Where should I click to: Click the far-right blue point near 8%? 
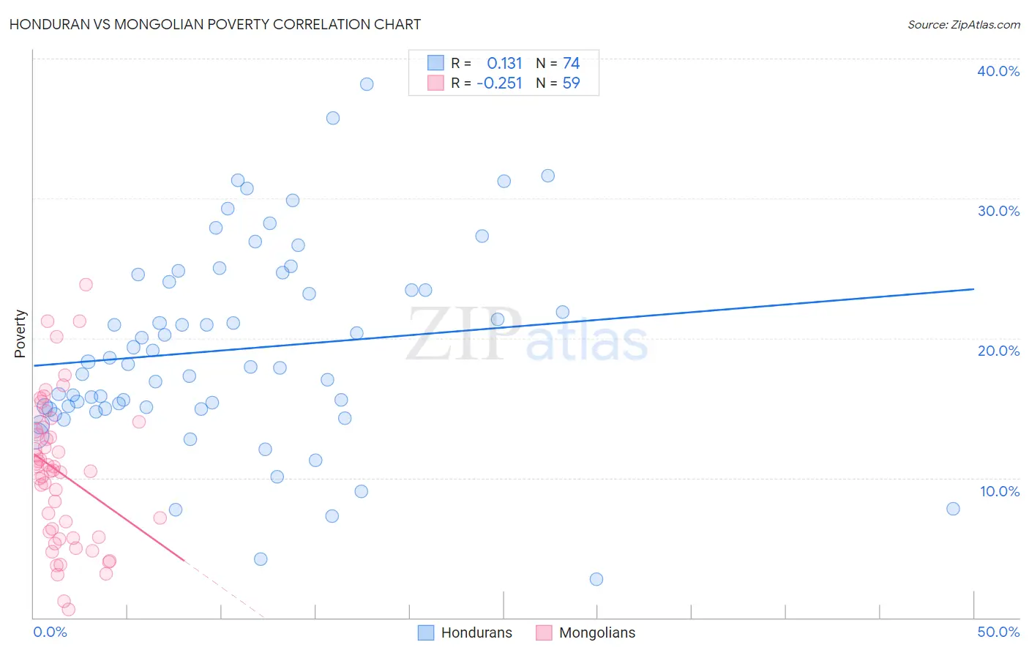pyautogui.click(x=953, y=509)
